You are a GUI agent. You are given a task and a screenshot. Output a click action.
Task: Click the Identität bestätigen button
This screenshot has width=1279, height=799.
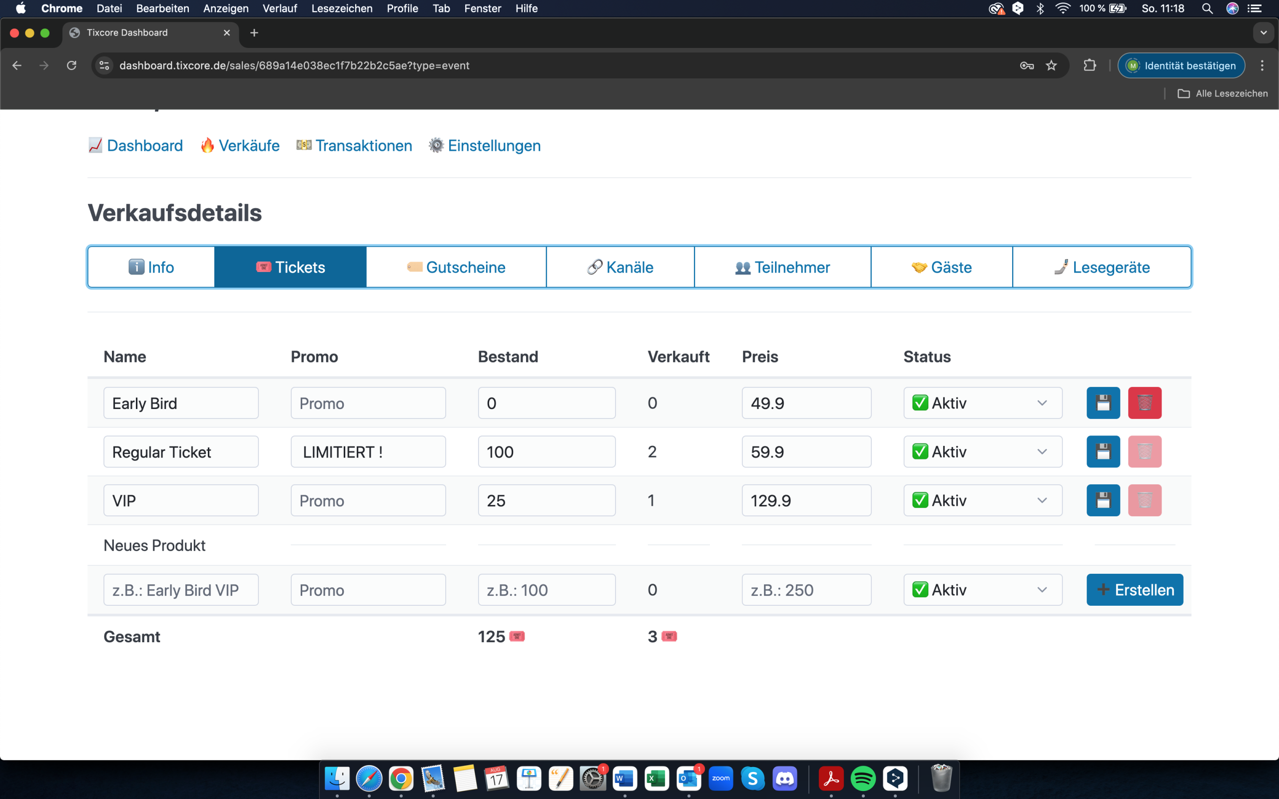[1181, 65]
